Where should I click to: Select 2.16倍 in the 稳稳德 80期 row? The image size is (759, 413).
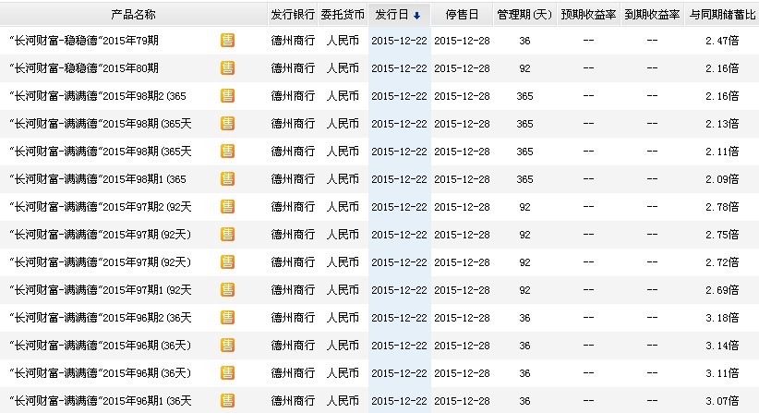tap(722, 68)
